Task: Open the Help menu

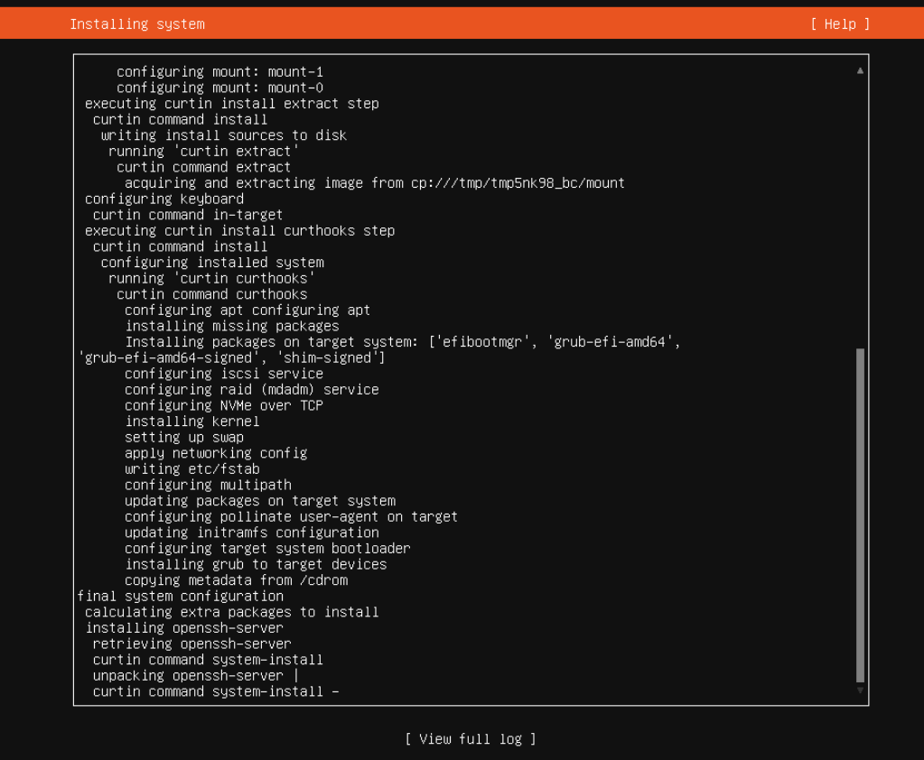Action: (x=839, y=23)
